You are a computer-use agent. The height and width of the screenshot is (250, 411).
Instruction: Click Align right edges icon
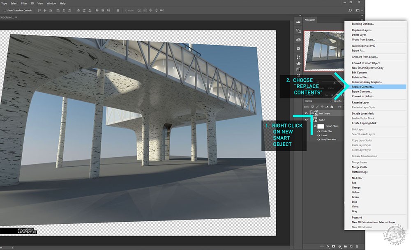pyautogui.click(x=69, y=11)
